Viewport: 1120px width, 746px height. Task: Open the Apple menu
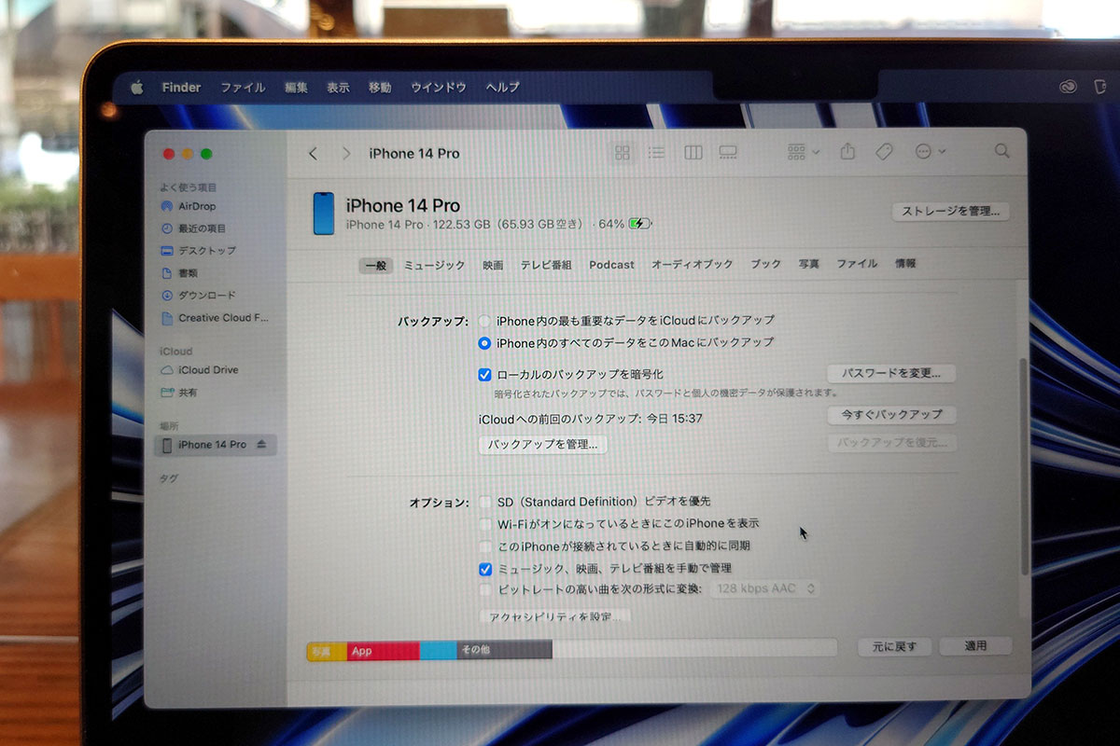pos(137,88)
